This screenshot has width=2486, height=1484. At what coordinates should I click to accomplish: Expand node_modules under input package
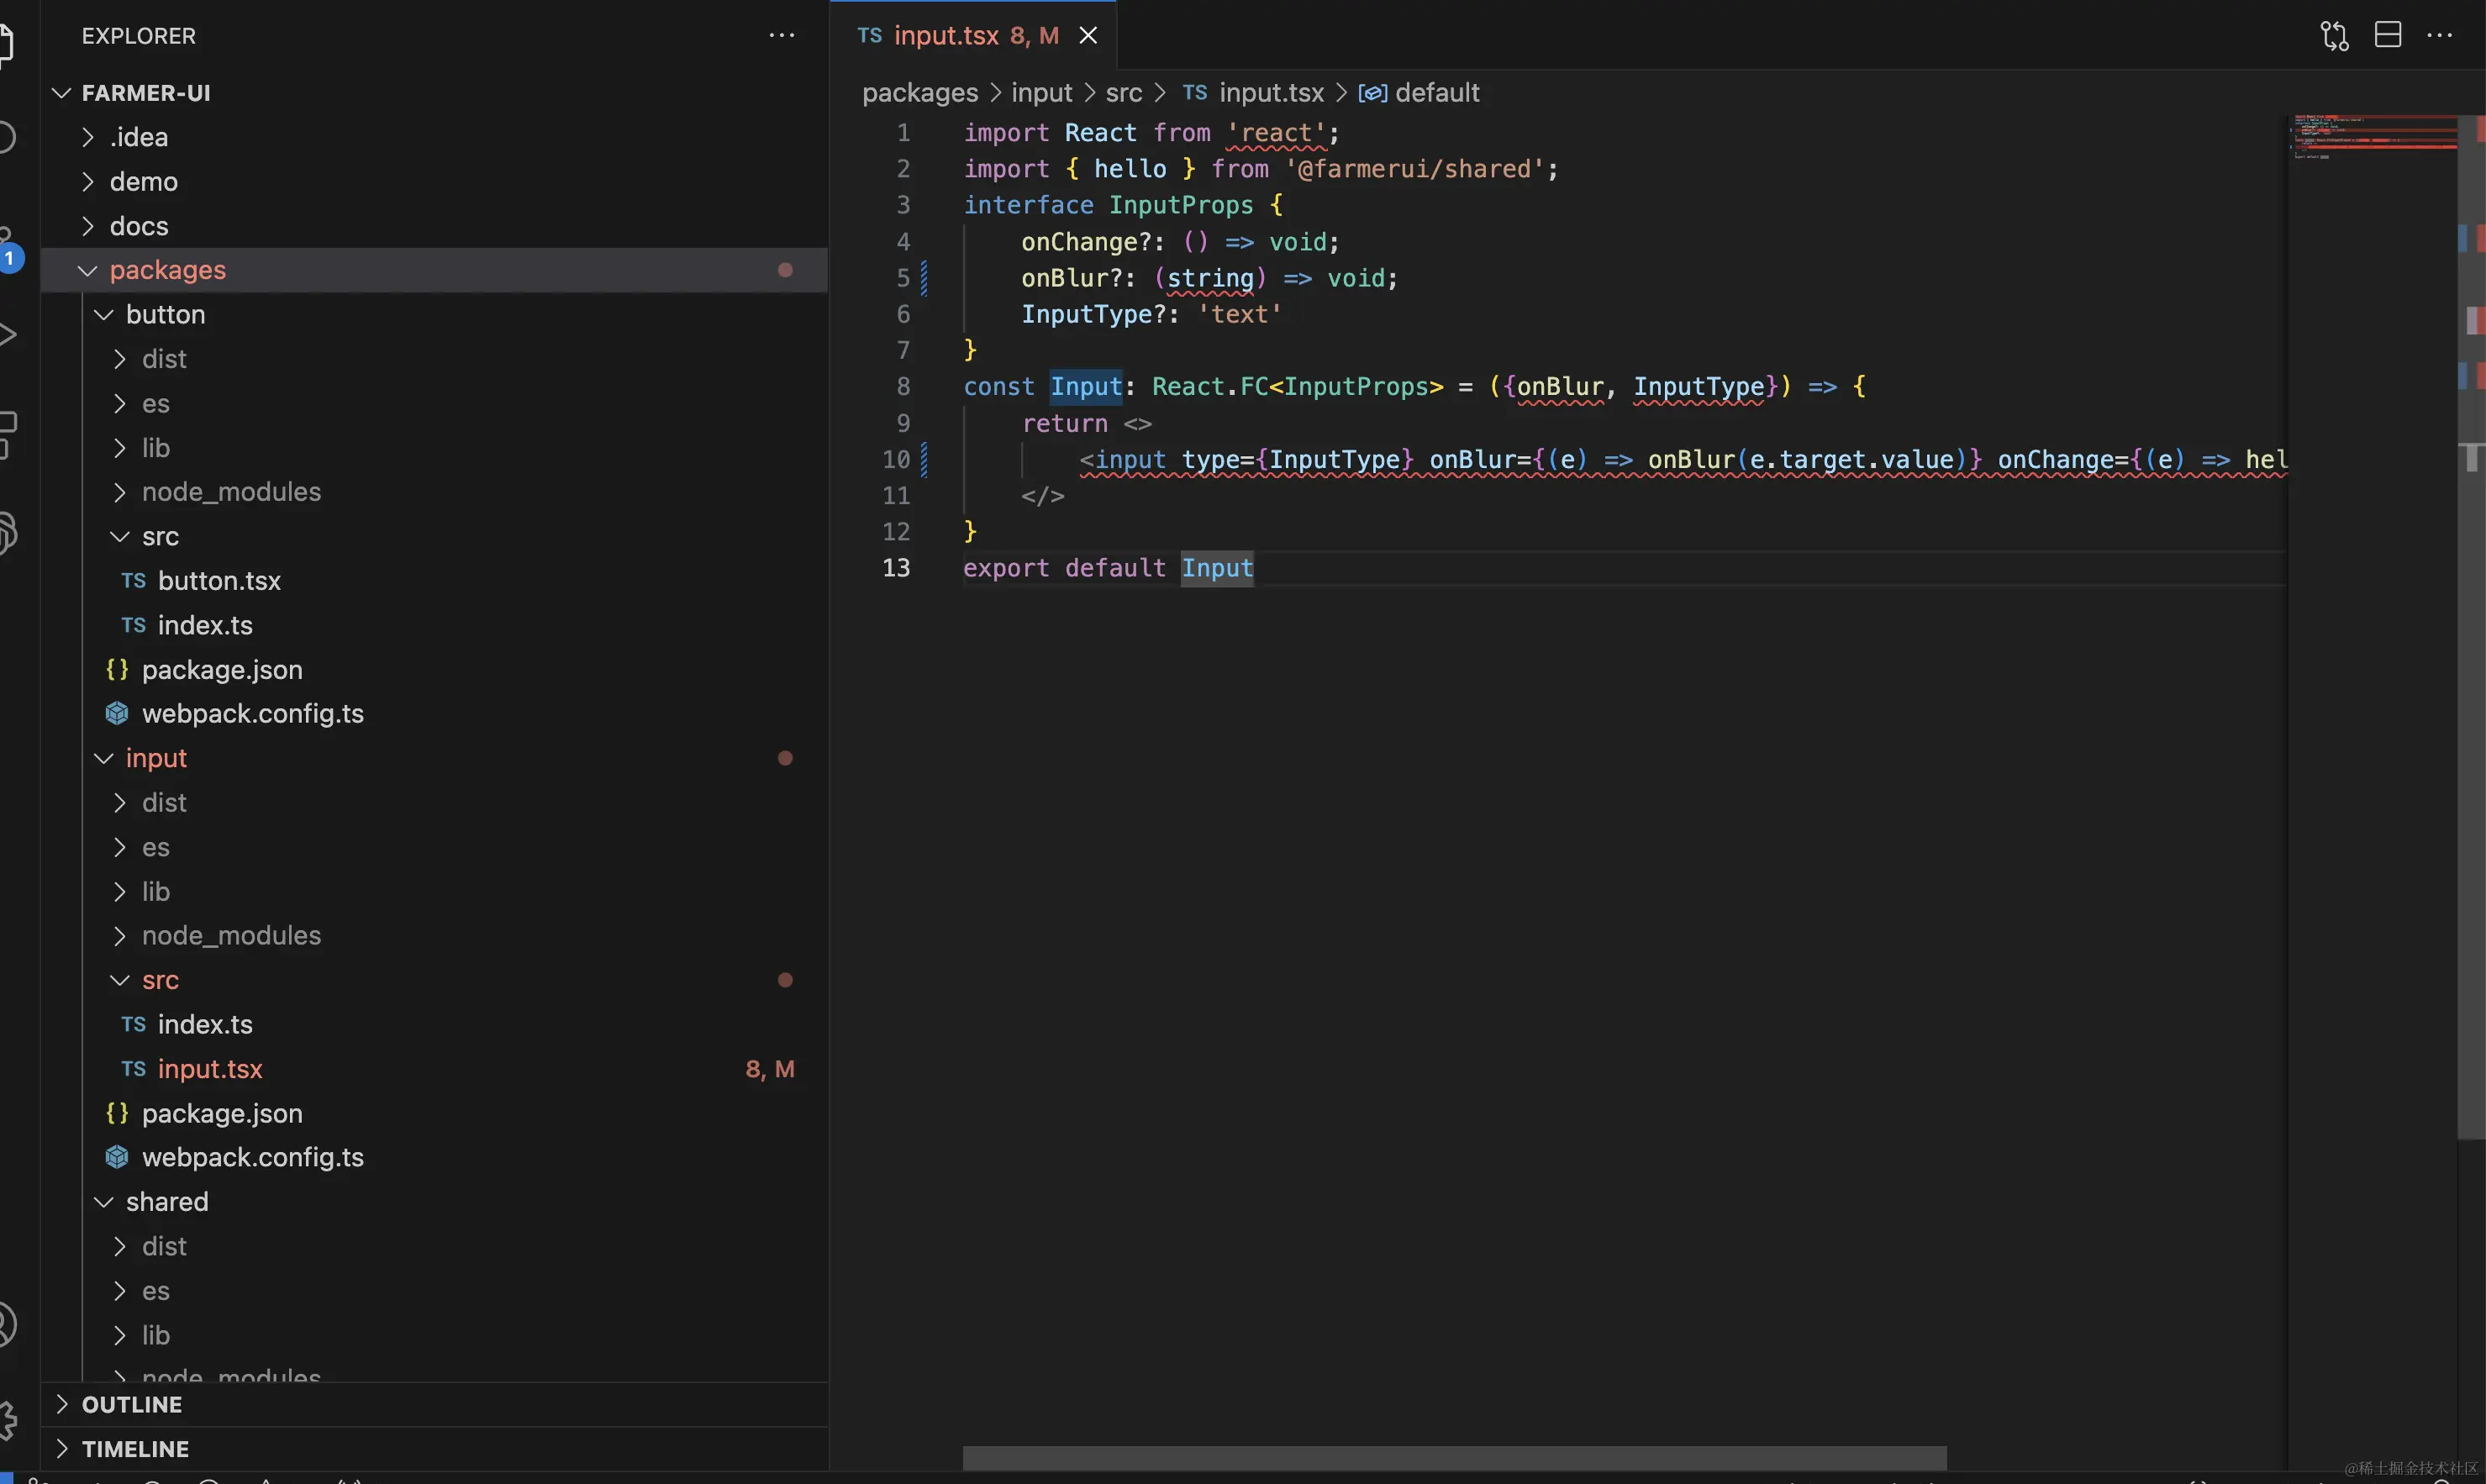tap(435, 936)
